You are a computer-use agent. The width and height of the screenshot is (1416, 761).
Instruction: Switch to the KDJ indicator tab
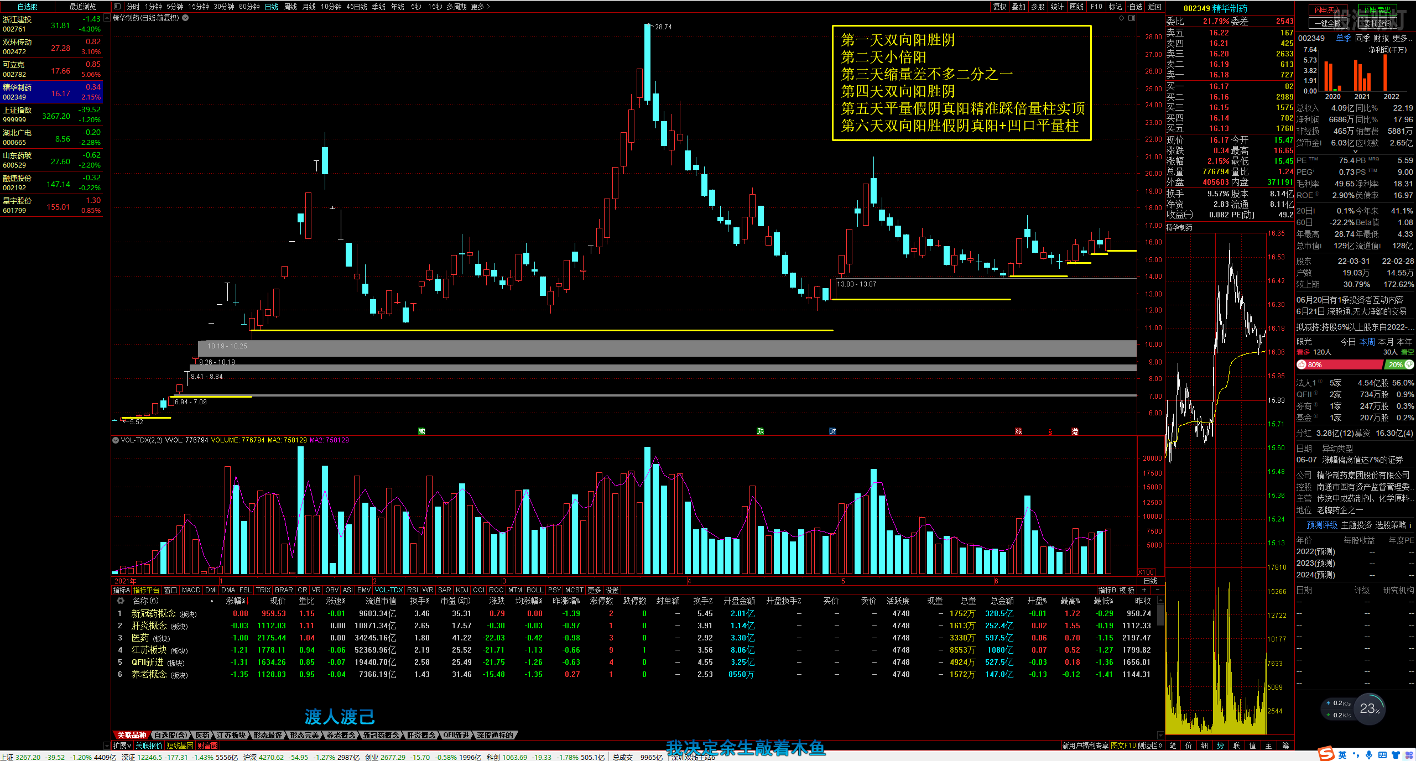pos(462,590)
